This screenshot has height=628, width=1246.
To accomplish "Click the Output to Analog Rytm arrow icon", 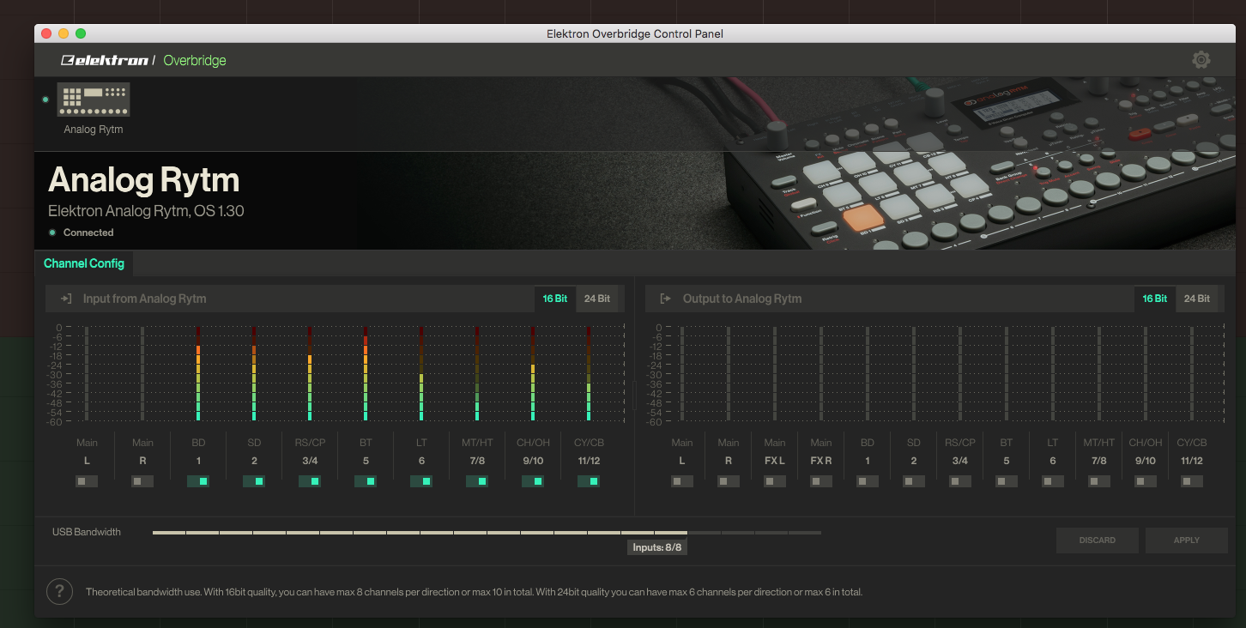I will [665, 299].
